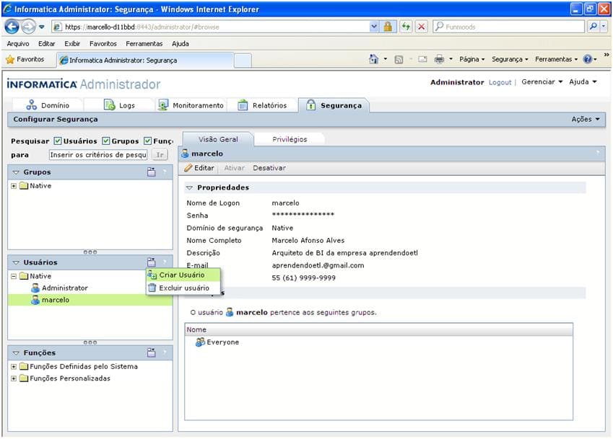Viewport: 613px width, 439px height.
Task: Click the browser Back arrow button
Action: tap(12, 27)
